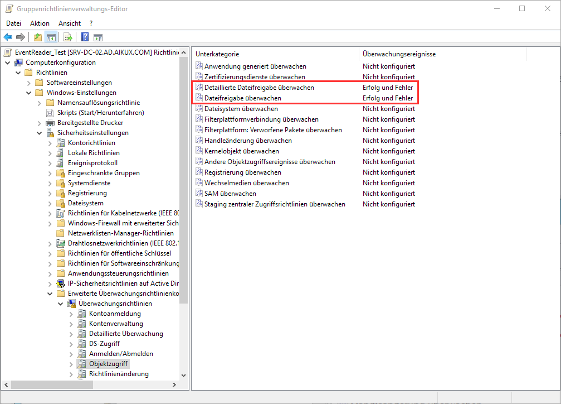Select the Ereignisprotokoll tree item
Image resolution: width=561 pixels, height=404 pixels.
pos(92,163)
